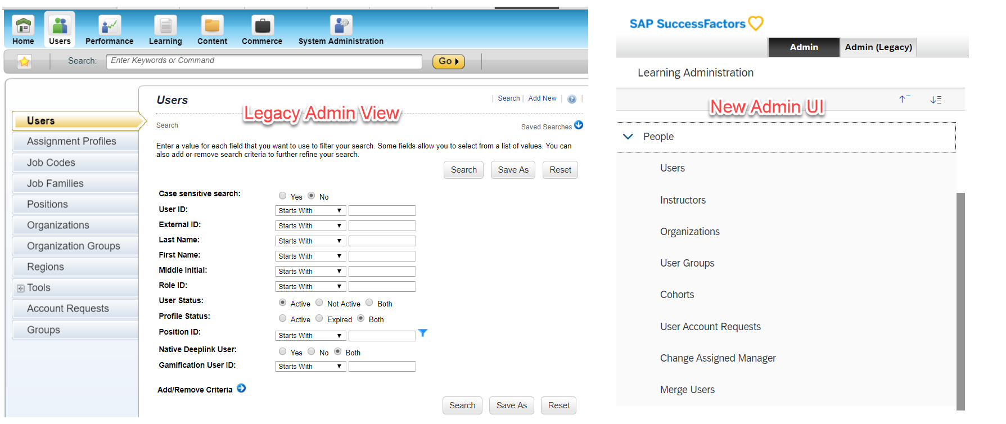Set Case sensitive search to No

(x=311, y=196)
